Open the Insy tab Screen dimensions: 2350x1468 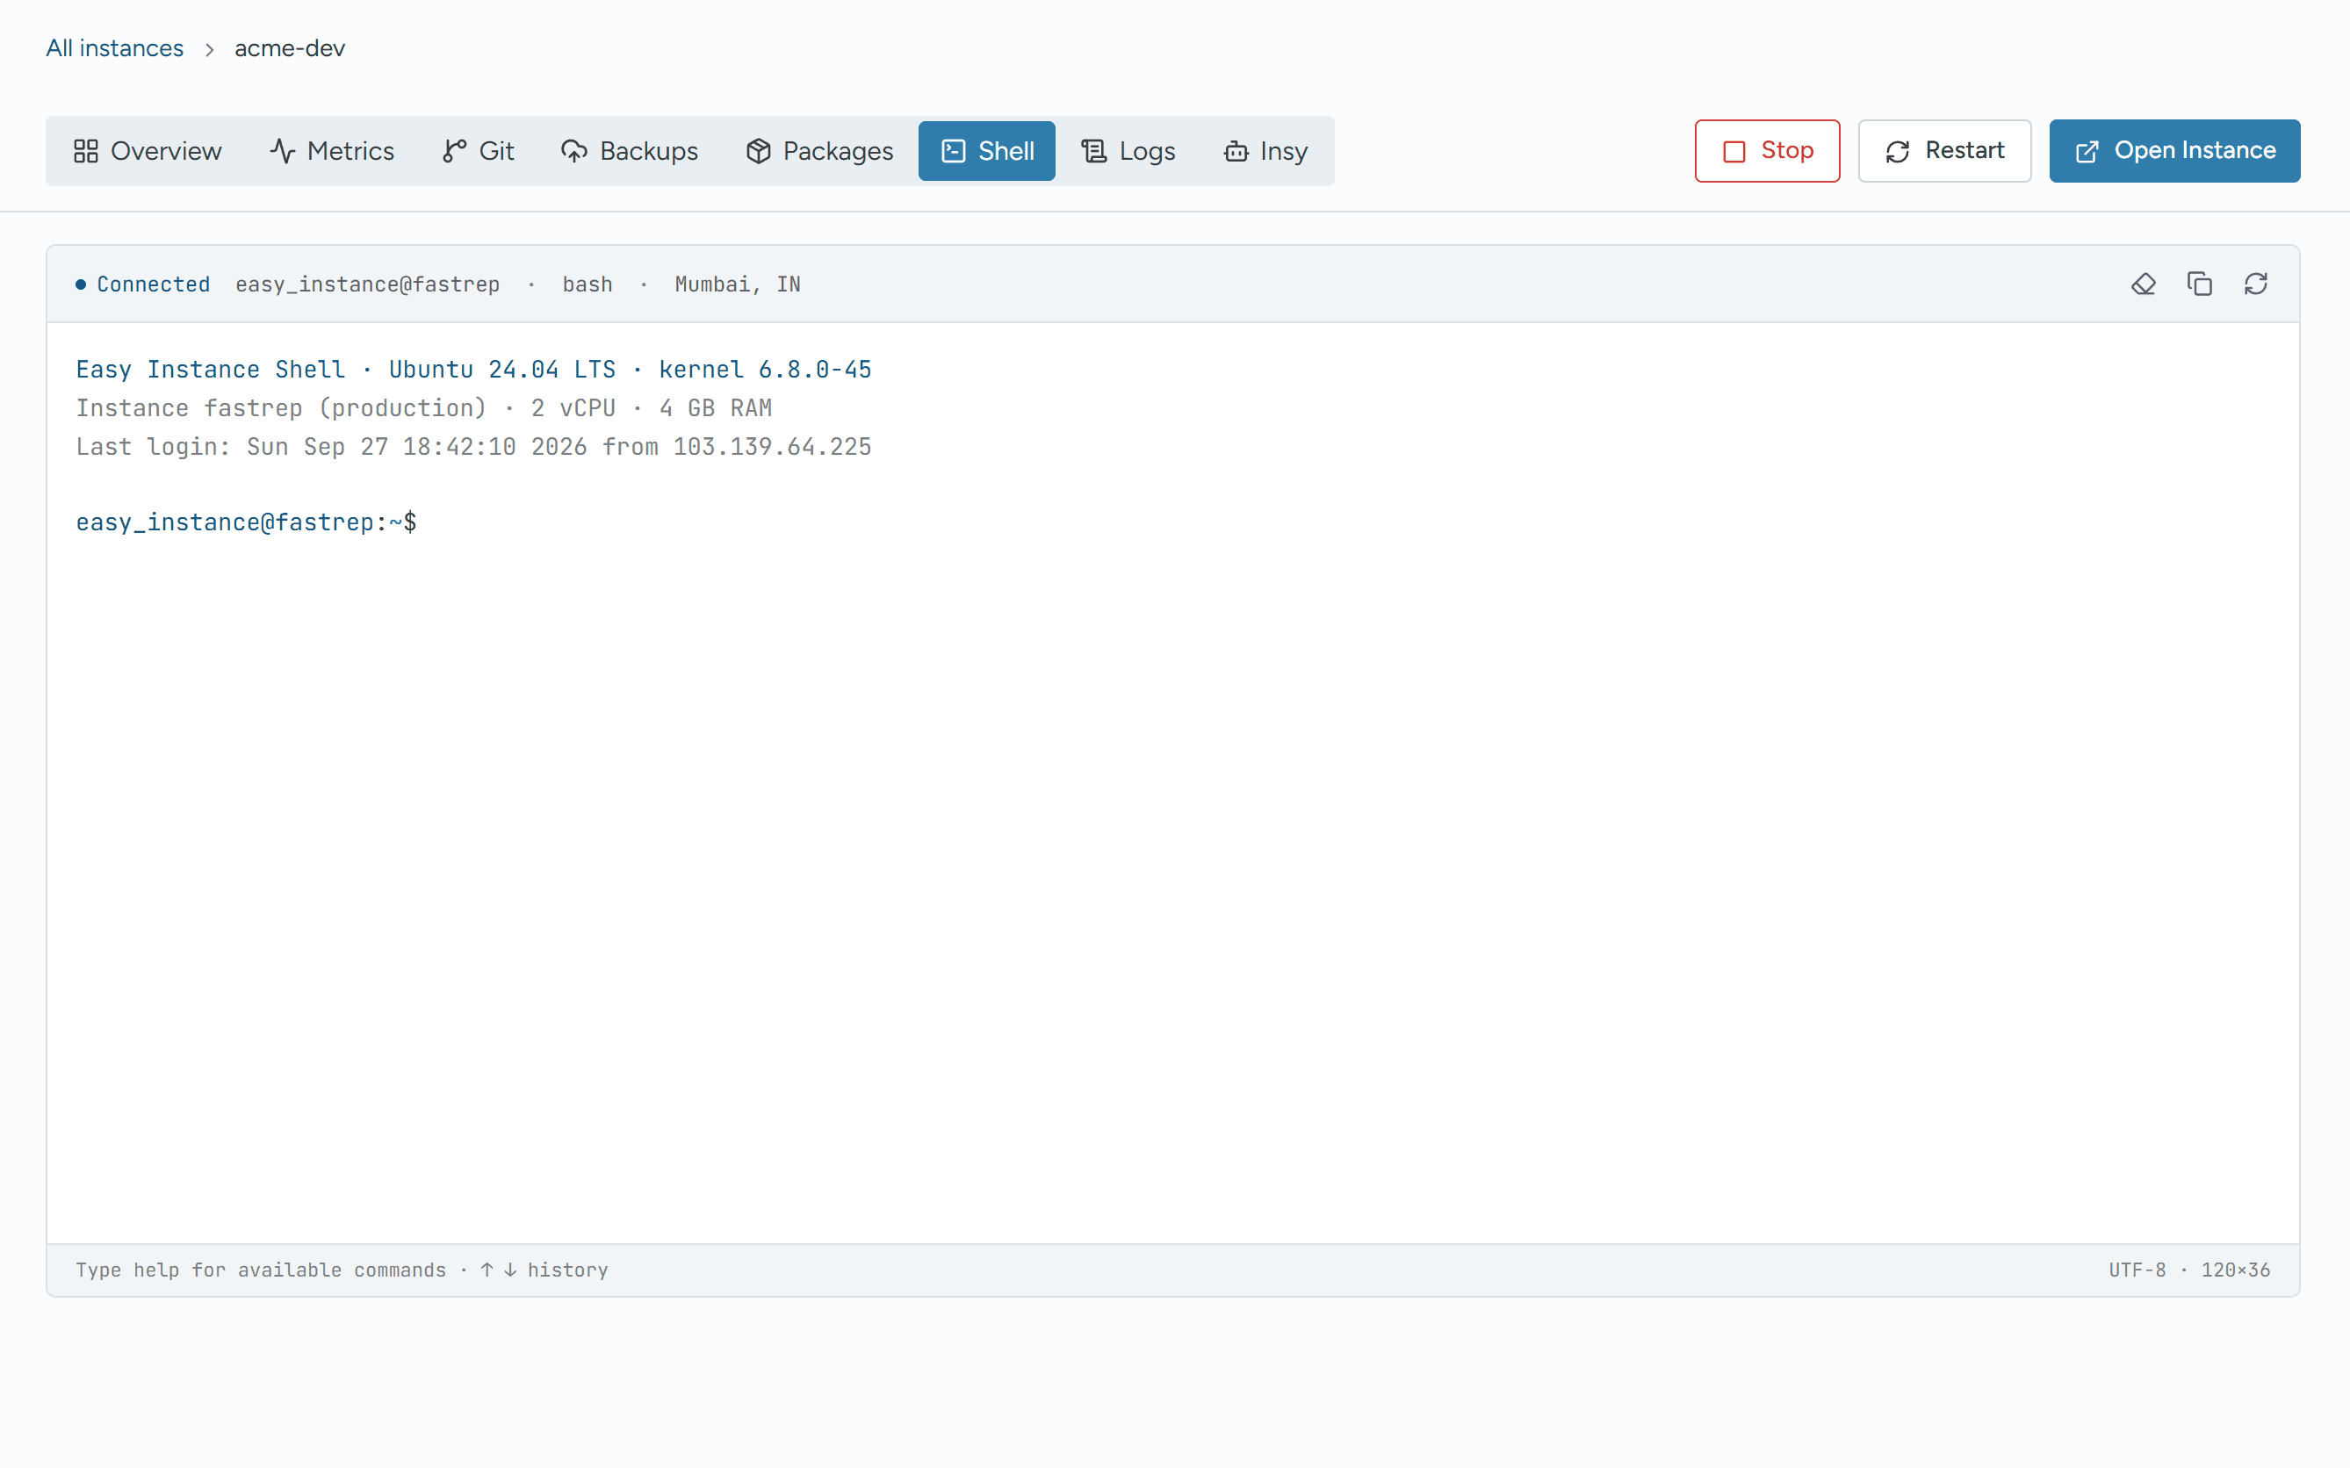[x=1265, y=150]
